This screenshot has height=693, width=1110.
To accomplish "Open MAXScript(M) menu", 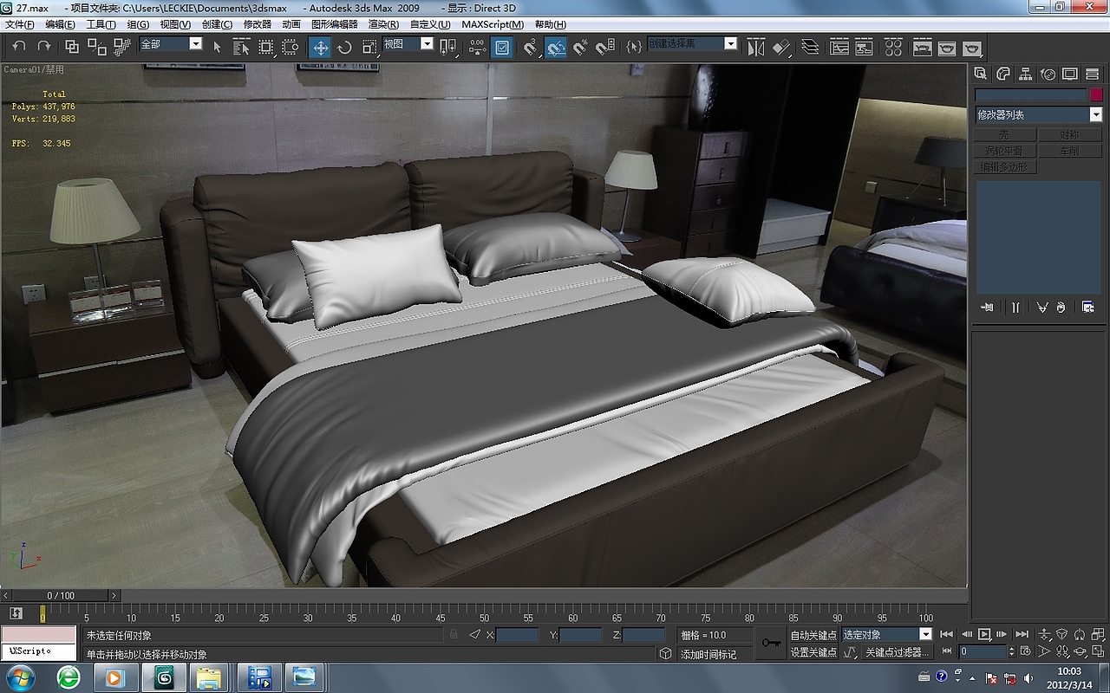I will tap(493, 24).
